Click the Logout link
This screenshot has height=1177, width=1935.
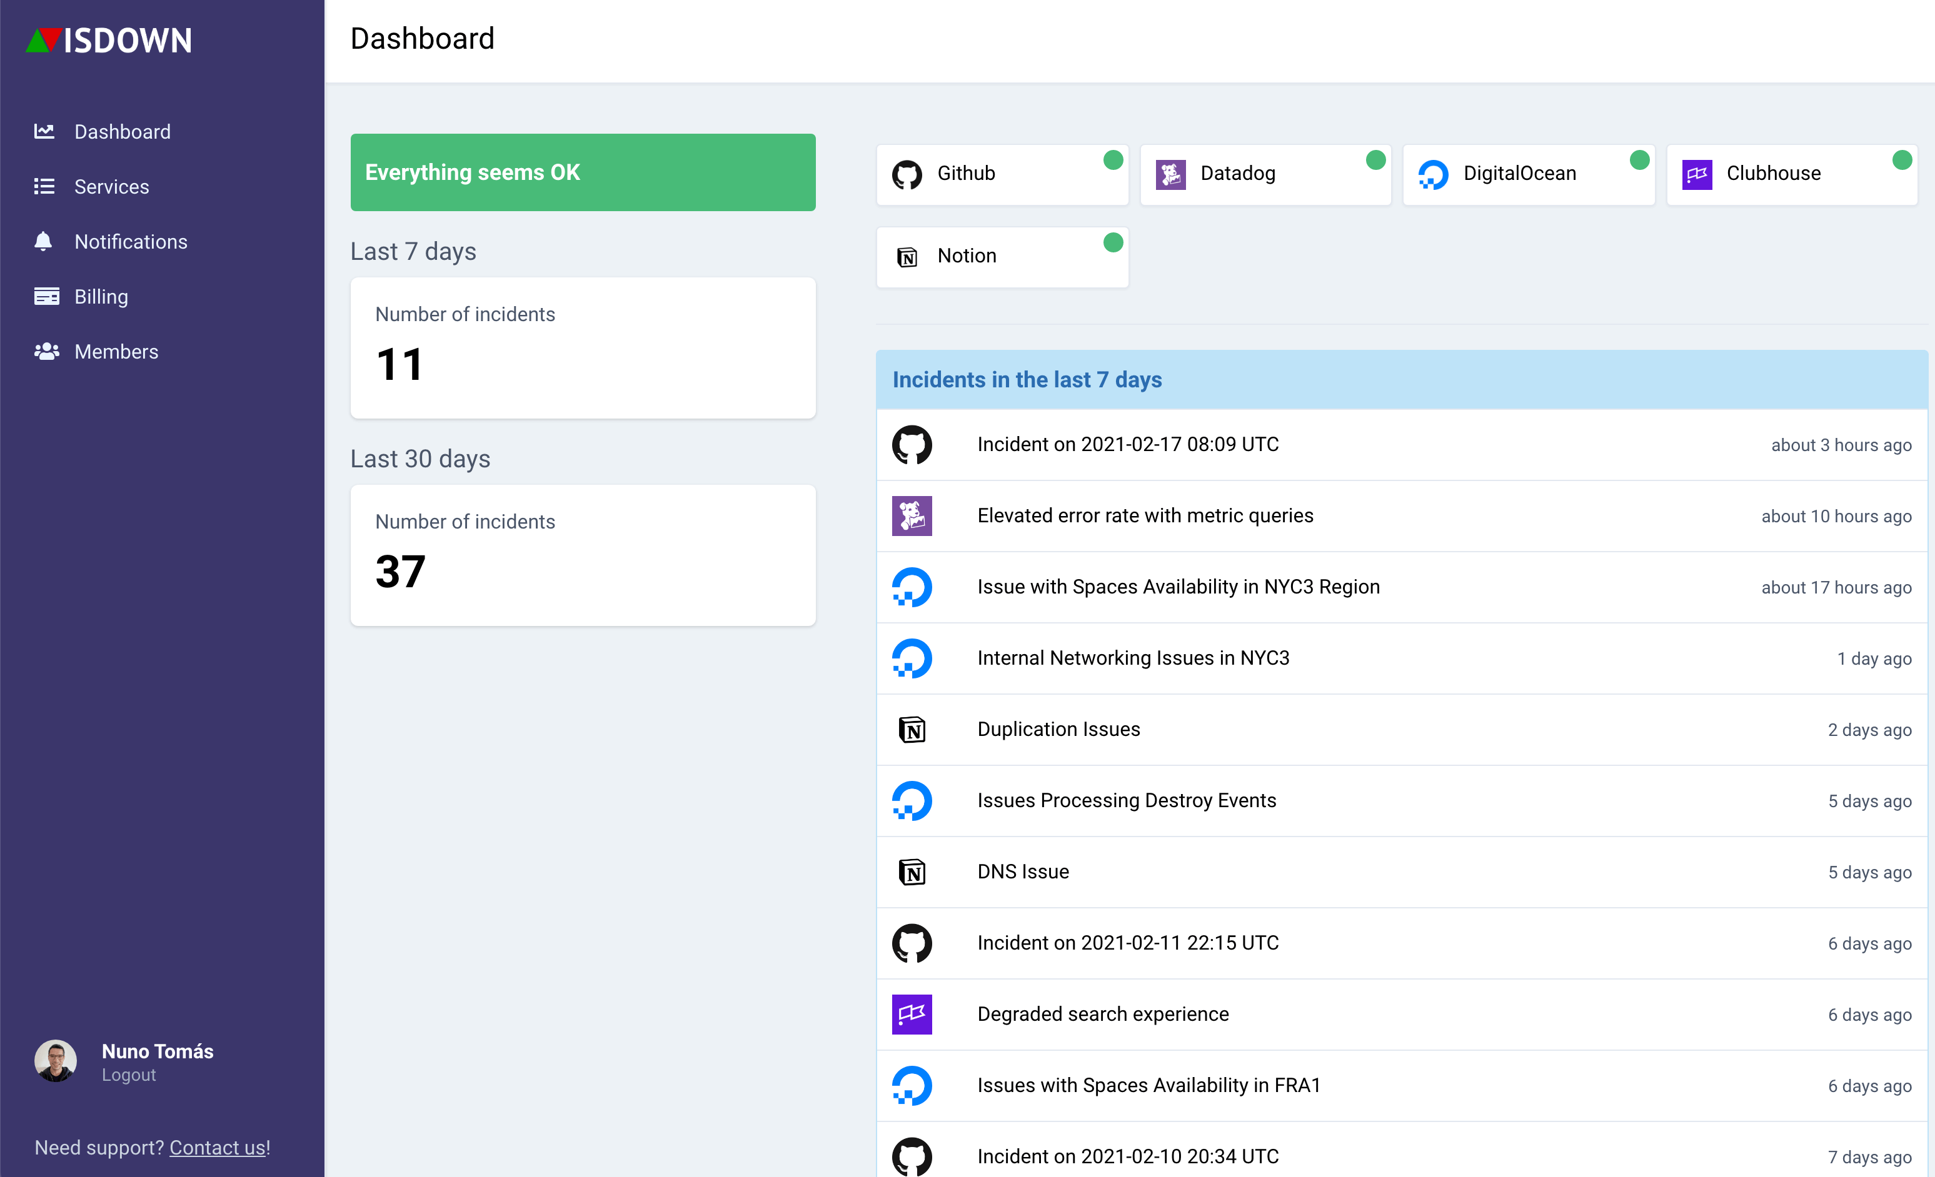129,1075
